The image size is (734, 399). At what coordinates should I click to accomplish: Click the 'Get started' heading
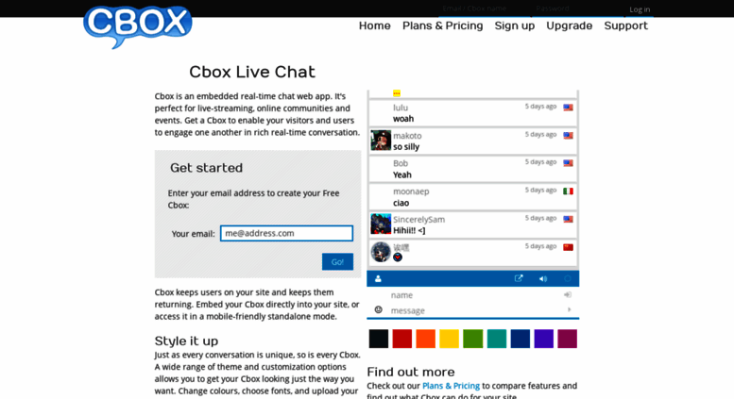pyautogui.click(x=207, y=168)
